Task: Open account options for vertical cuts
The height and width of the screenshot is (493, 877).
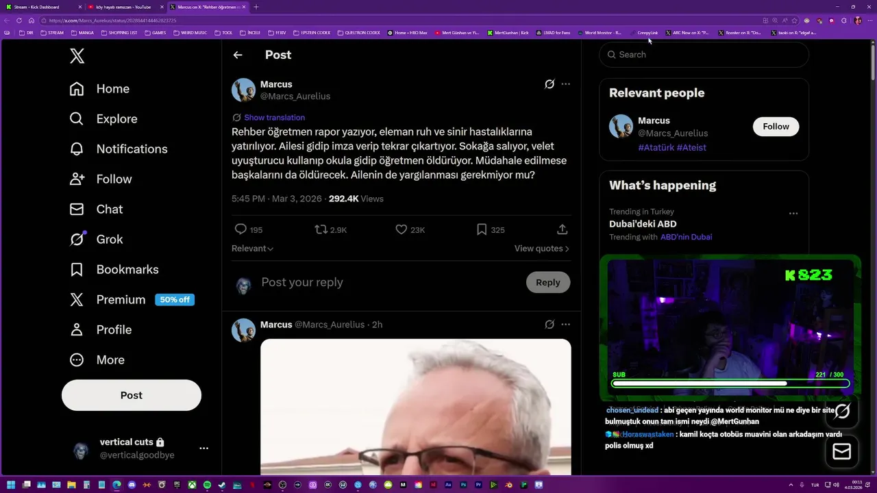Action: pyautogui.click(x=203, y=448)
